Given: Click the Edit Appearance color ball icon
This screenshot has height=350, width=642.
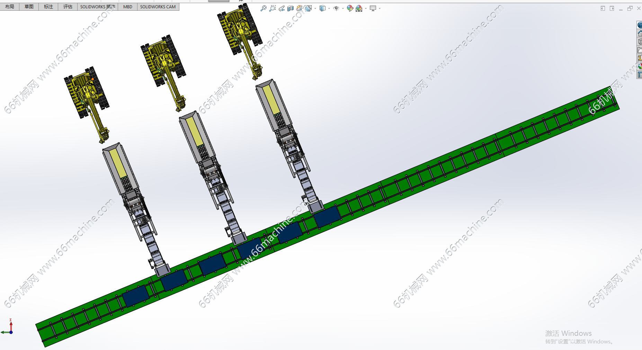Looking at the screenshot, I should coord(350,8).
